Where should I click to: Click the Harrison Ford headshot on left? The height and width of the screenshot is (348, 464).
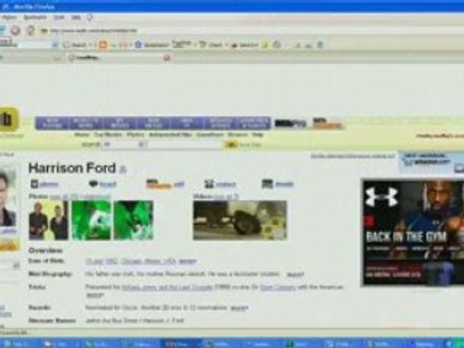coord(8,197)
